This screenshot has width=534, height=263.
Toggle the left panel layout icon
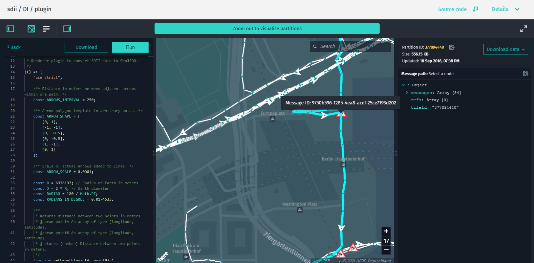[11, 29]
